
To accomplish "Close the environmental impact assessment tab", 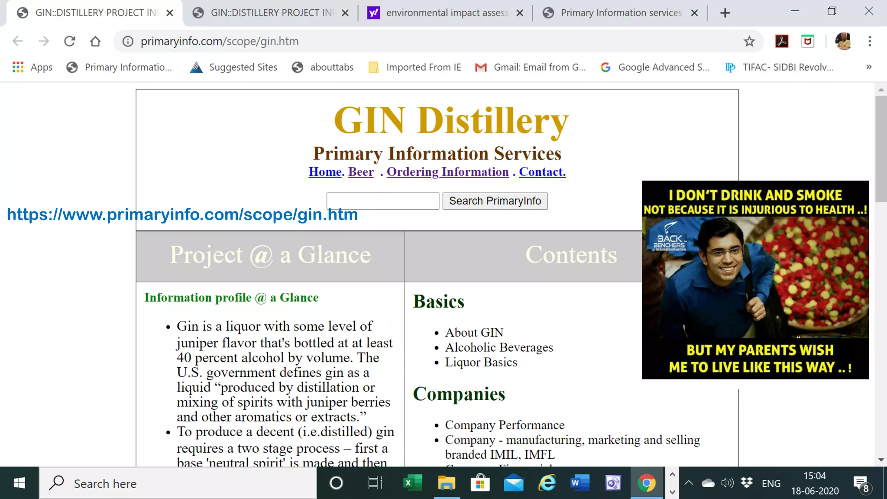I will pos(520,13).
